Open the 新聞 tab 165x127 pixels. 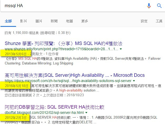click(x=54, y=21)
